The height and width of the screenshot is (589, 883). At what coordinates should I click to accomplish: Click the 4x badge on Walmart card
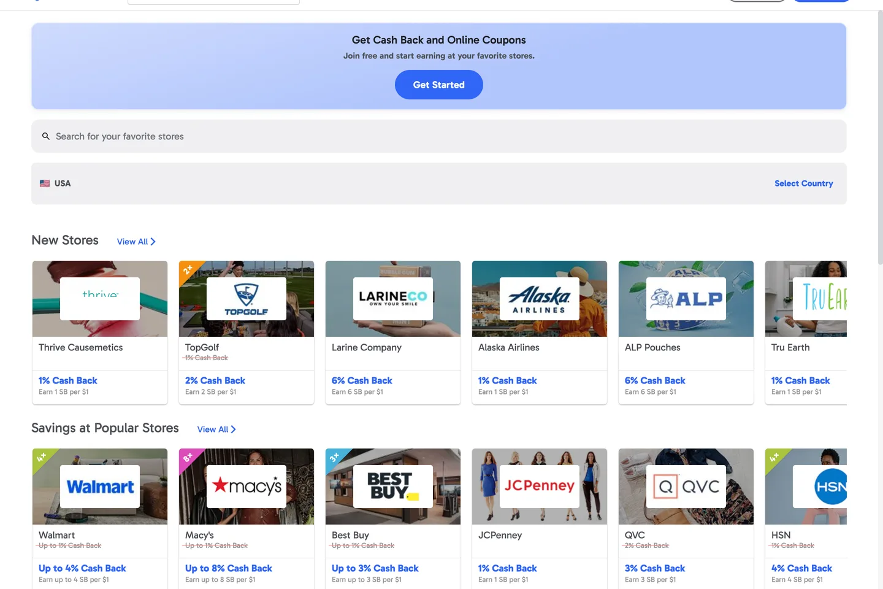[41, 458]
